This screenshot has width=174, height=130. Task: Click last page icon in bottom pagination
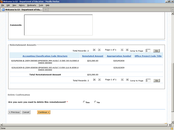127,80
